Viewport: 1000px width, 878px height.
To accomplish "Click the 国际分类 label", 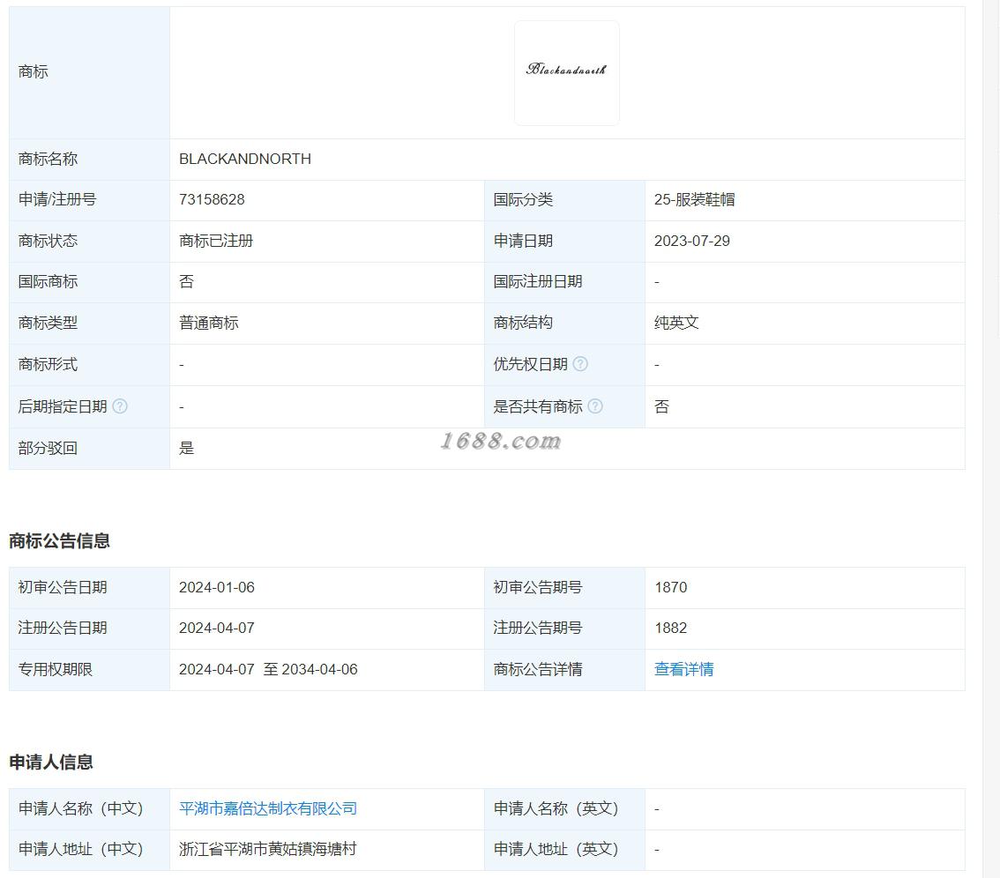I will [x=523, y=199].
